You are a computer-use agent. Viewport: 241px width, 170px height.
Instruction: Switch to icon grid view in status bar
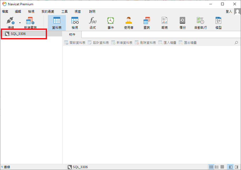(x=211, y=167)
